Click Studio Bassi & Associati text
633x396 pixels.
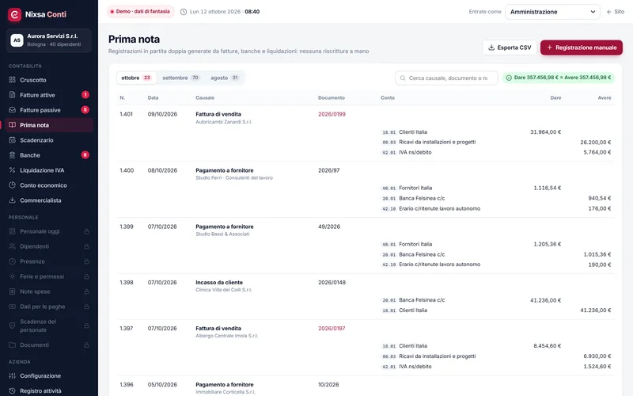click(222, 234)
